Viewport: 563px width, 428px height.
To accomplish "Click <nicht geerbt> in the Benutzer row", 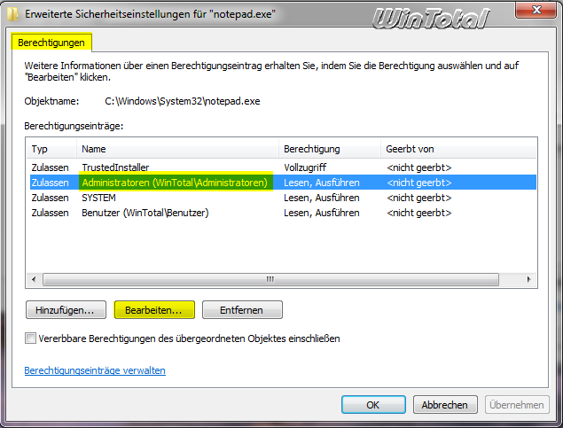I will pos(419,213).
